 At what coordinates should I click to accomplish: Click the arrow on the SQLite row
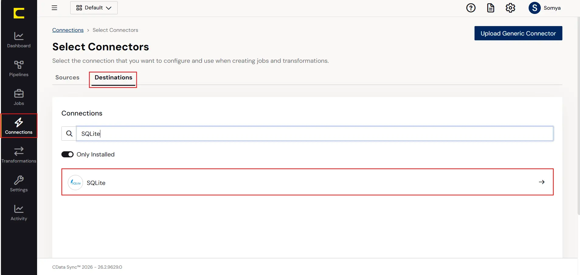click(x=542, y=182)
